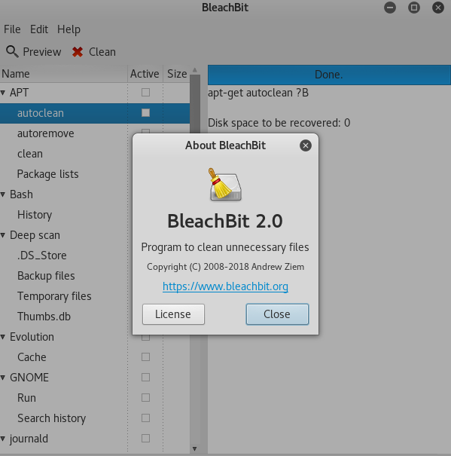Viewport: 451px width, 456px height.
Task: Enable the Run checkbox
Action: [145, 398]
